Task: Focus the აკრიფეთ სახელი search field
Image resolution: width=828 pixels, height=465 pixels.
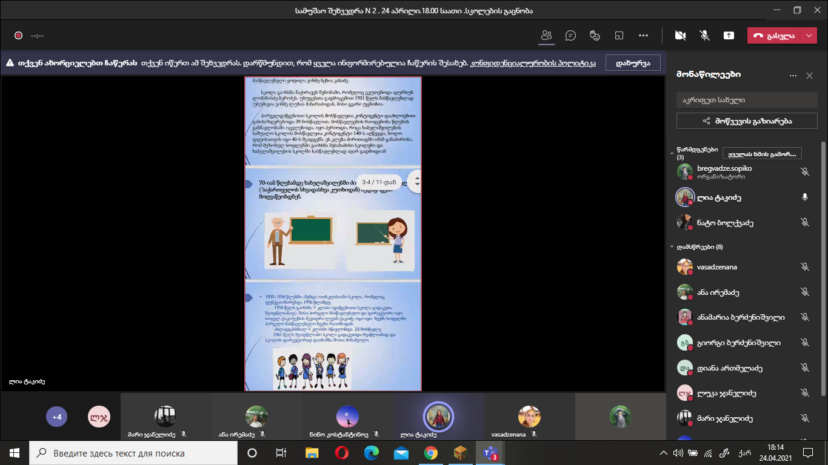Action: [x=747, y=100]
